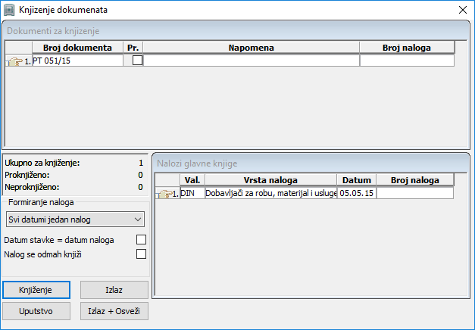
Task: Click the Broj naloga cell in documents grid
Action: [406, 61]
